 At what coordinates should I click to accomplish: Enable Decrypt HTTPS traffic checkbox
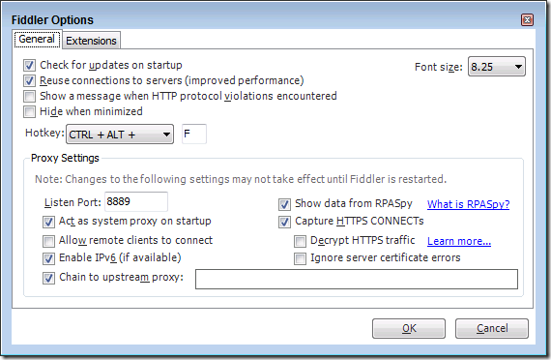[x=300, y=241]
